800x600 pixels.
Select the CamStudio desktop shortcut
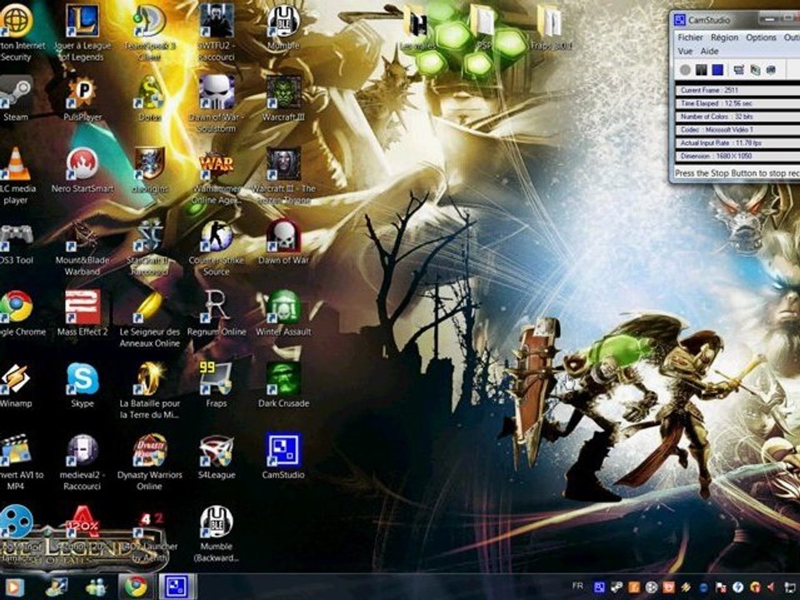coord(283,457)
